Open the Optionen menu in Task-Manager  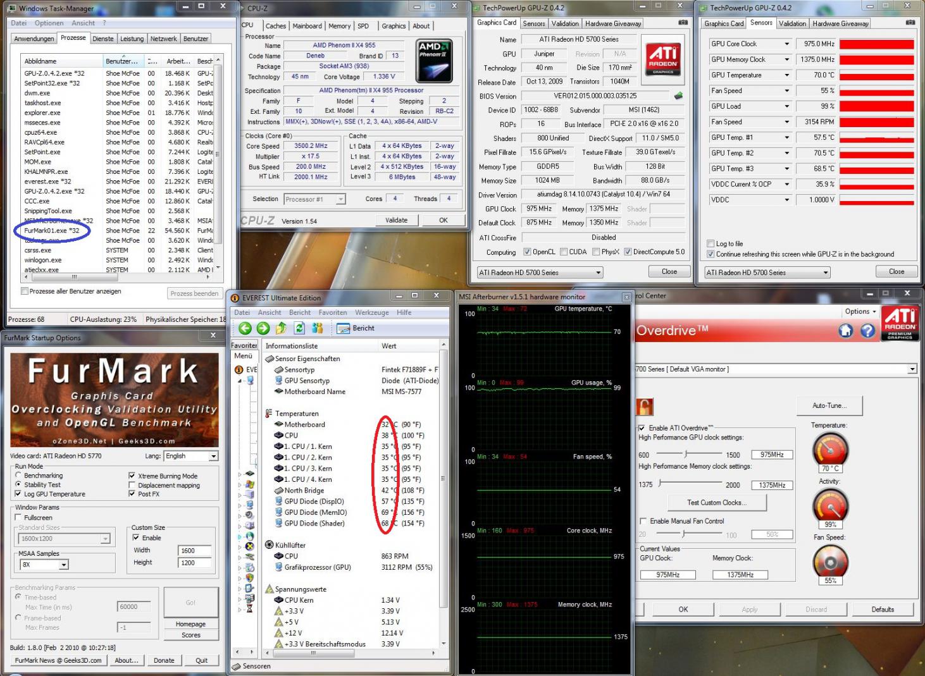pyautogui.click(x=49, y=23)
